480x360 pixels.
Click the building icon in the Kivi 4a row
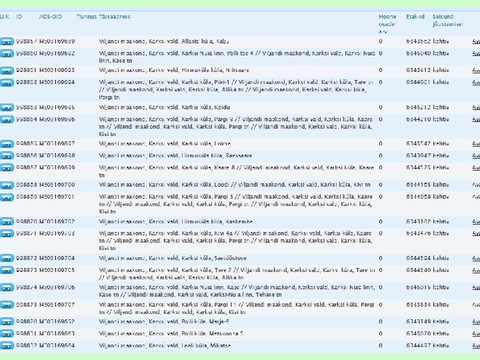tap(7, 233)
